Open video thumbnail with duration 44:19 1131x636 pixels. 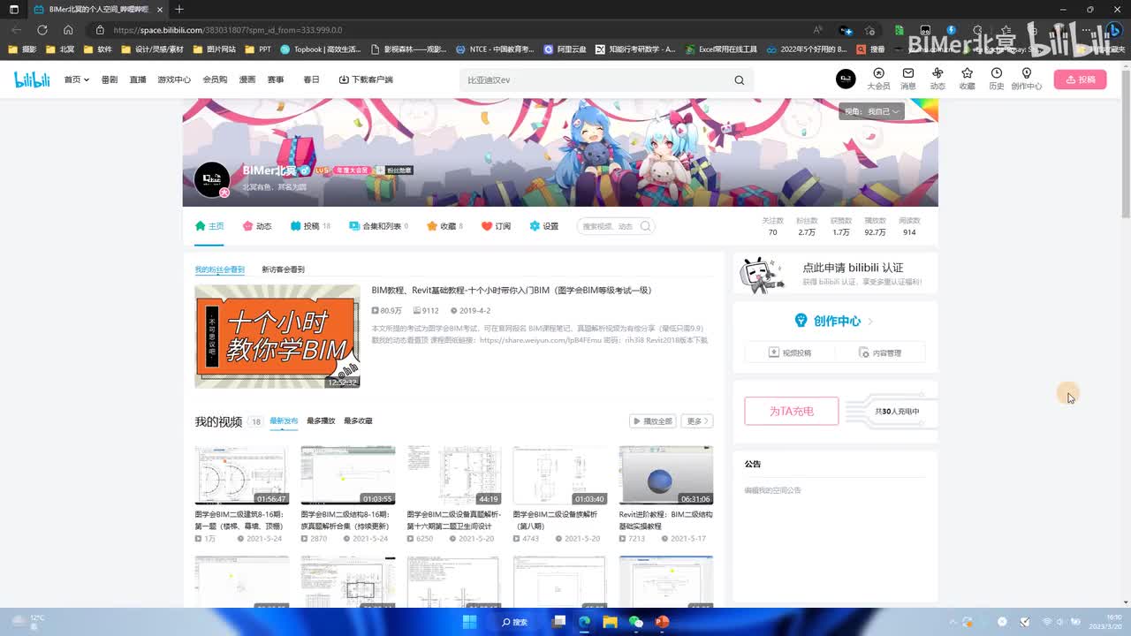pos(453,475)
